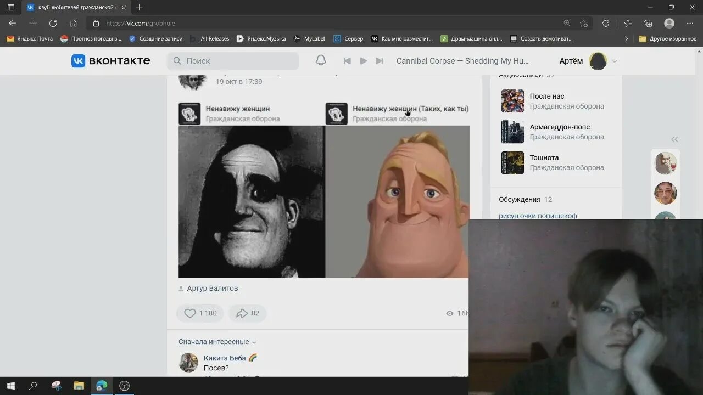Open discussion рисун очки попищекоф
The height and width of the screenshot is (395, 703).
538,216
